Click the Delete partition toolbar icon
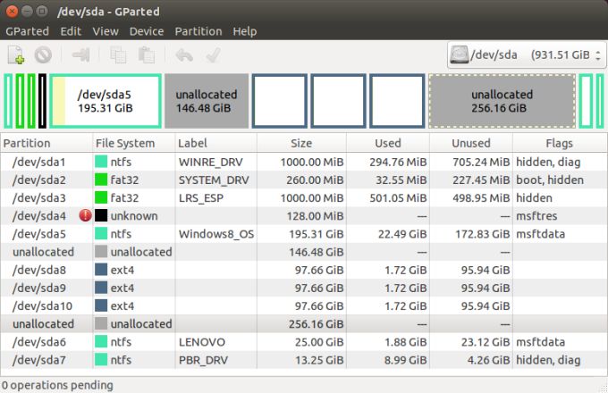The width and height of the screenshot is (608, 393). [x=43, y=55]
